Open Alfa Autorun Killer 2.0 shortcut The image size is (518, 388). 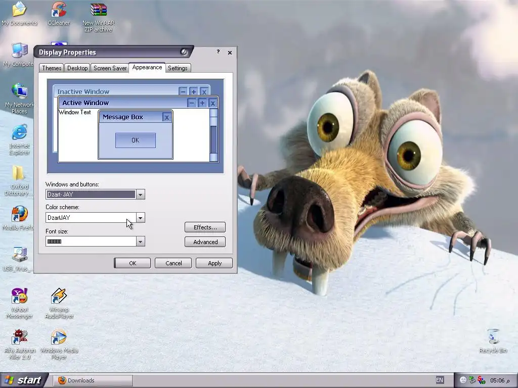coord(20,344)
